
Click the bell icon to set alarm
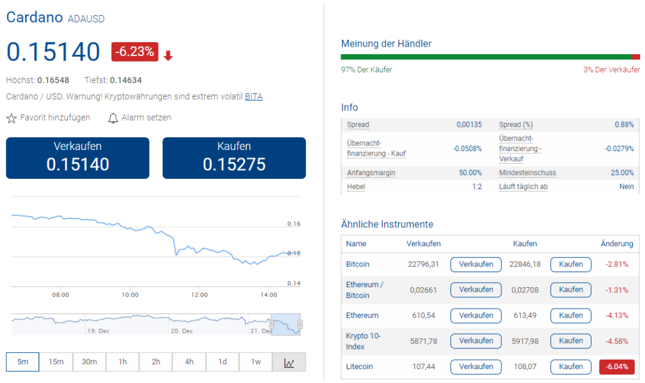coord(113,118)
